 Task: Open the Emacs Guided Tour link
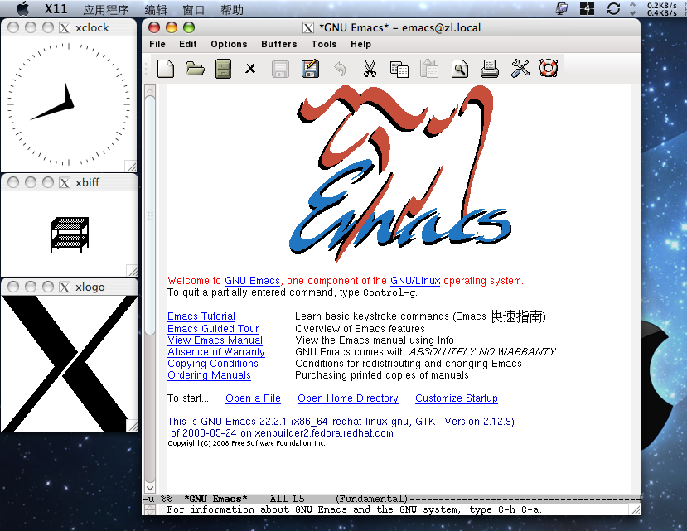213,329
